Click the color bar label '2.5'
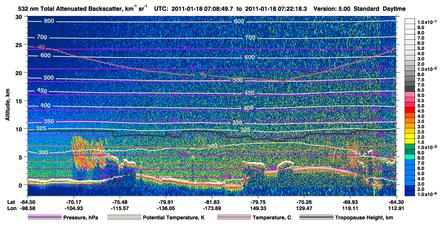 coord(421,132)
